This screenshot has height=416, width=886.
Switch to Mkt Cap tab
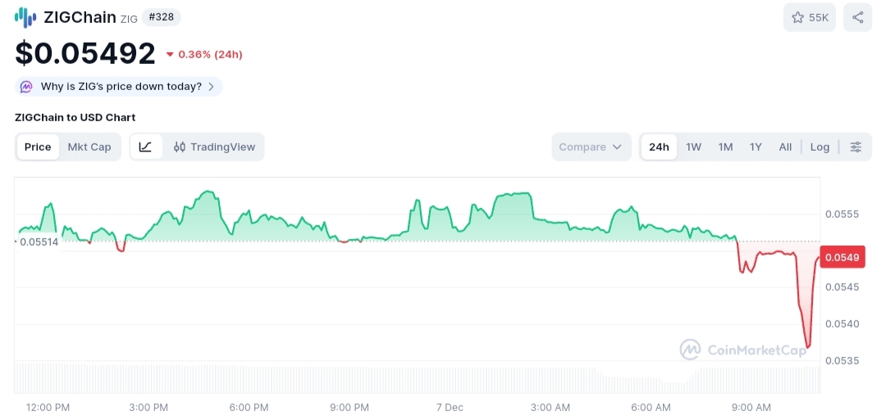(x=89, y=147)
